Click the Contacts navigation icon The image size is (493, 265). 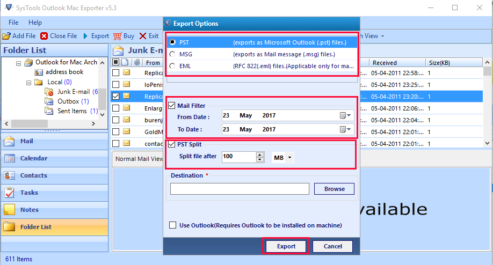coord(10,175)
